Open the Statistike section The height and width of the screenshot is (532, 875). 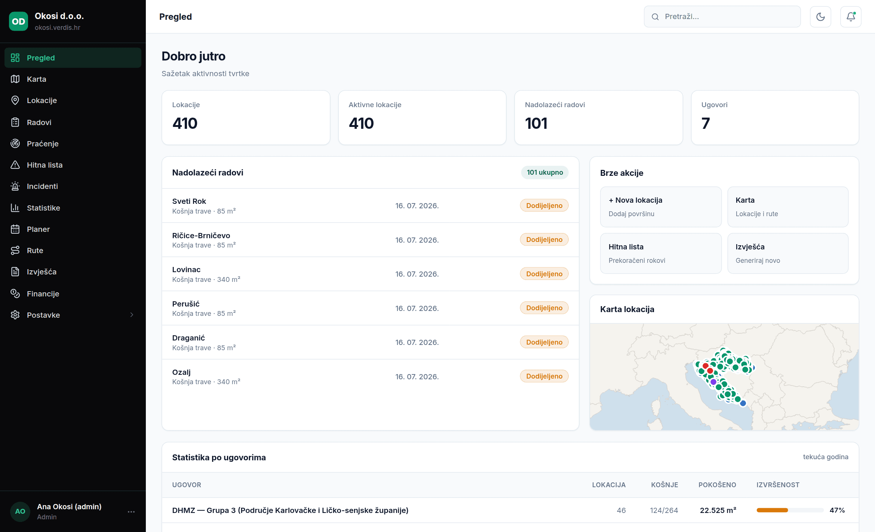tap(73, 208)
